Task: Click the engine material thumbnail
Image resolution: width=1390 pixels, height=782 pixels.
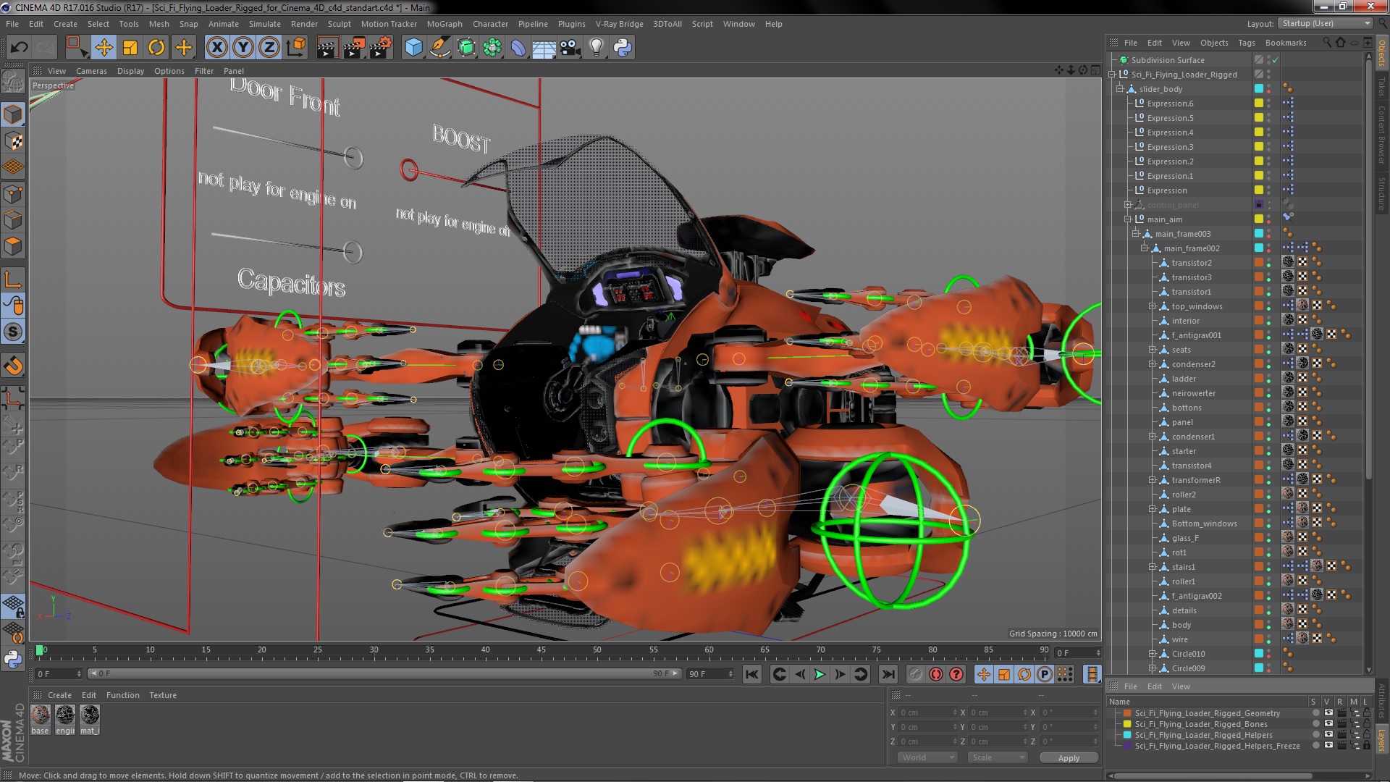Action: 65,715
